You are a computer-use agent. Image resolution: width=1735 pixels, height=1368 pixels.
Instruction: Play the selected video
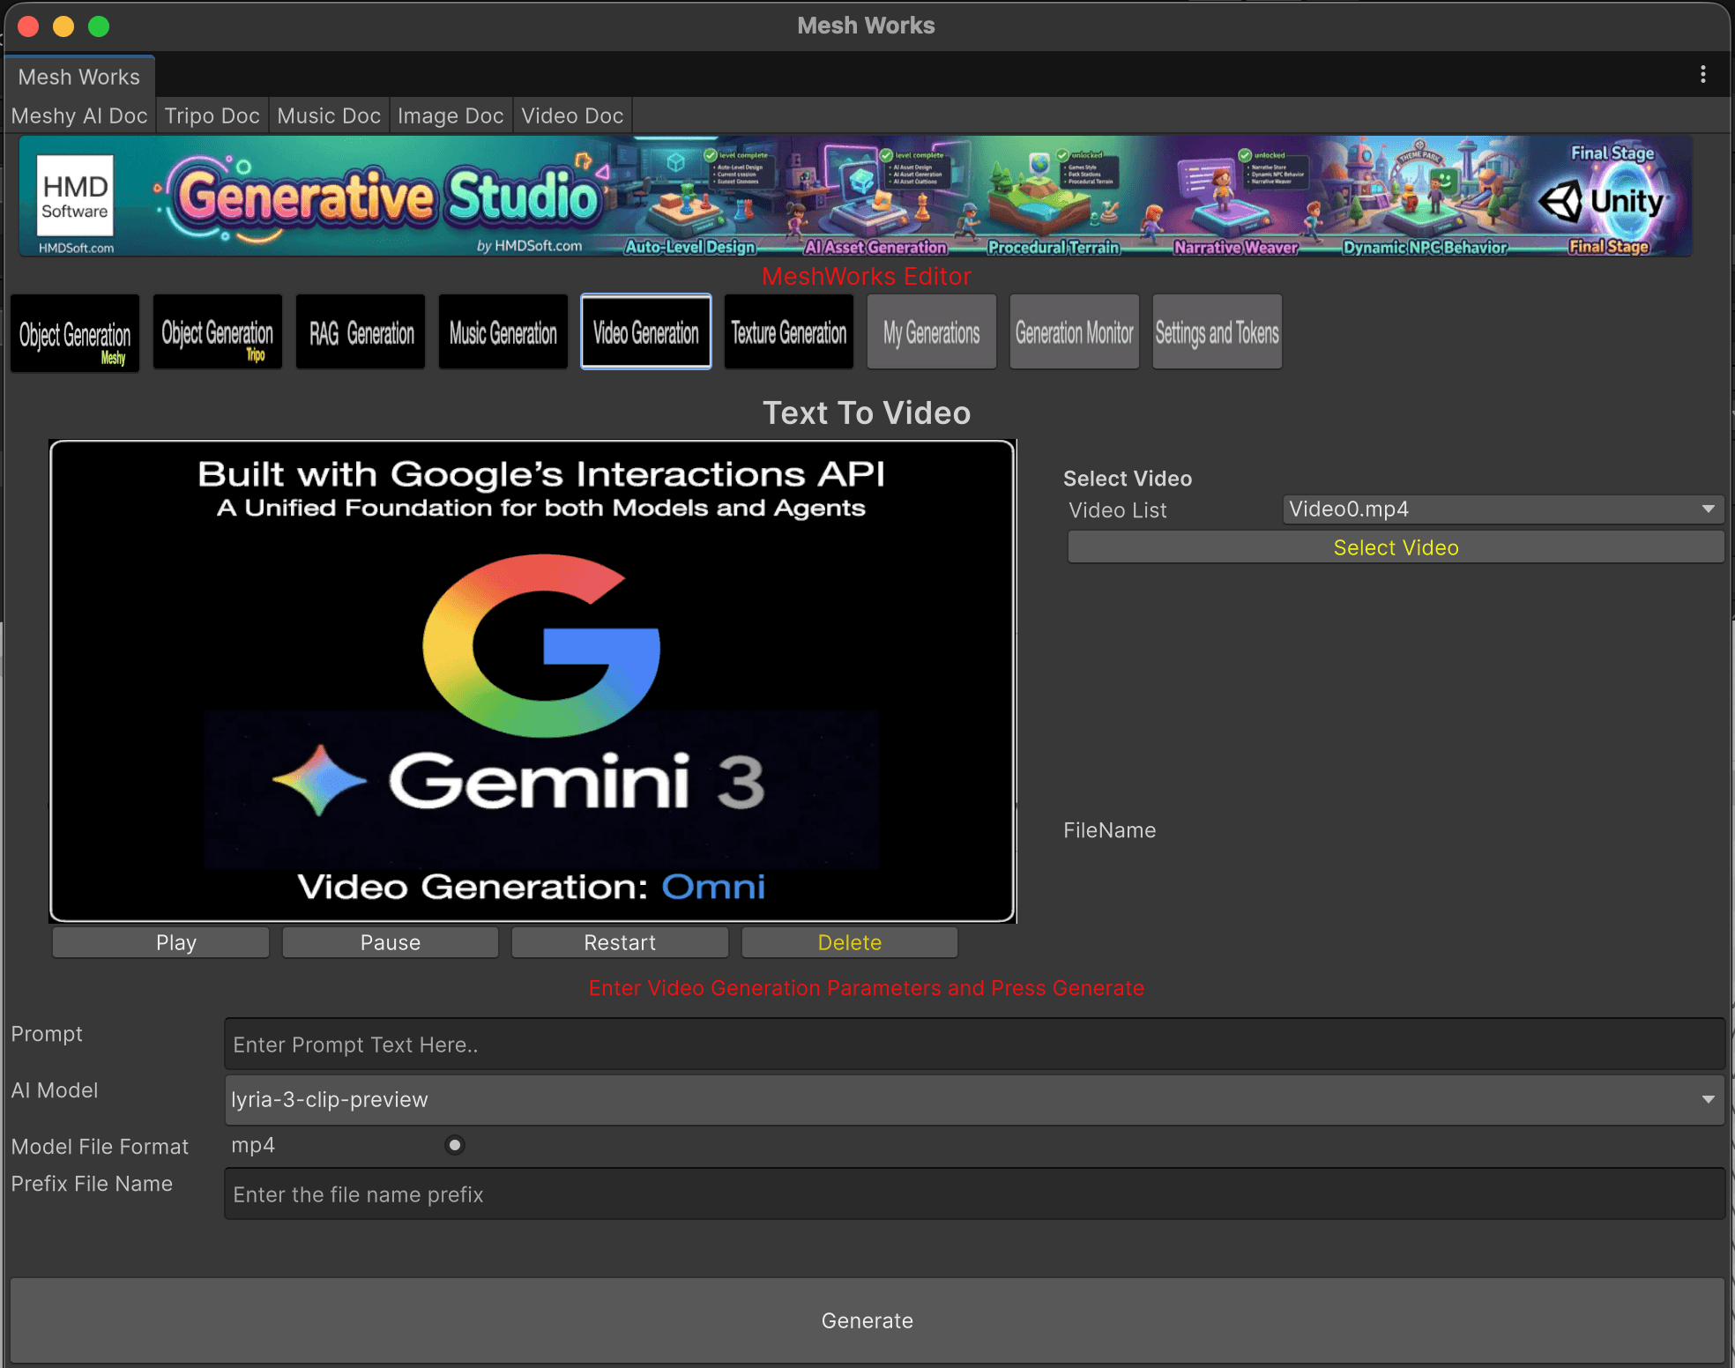(x=160, y=942)
